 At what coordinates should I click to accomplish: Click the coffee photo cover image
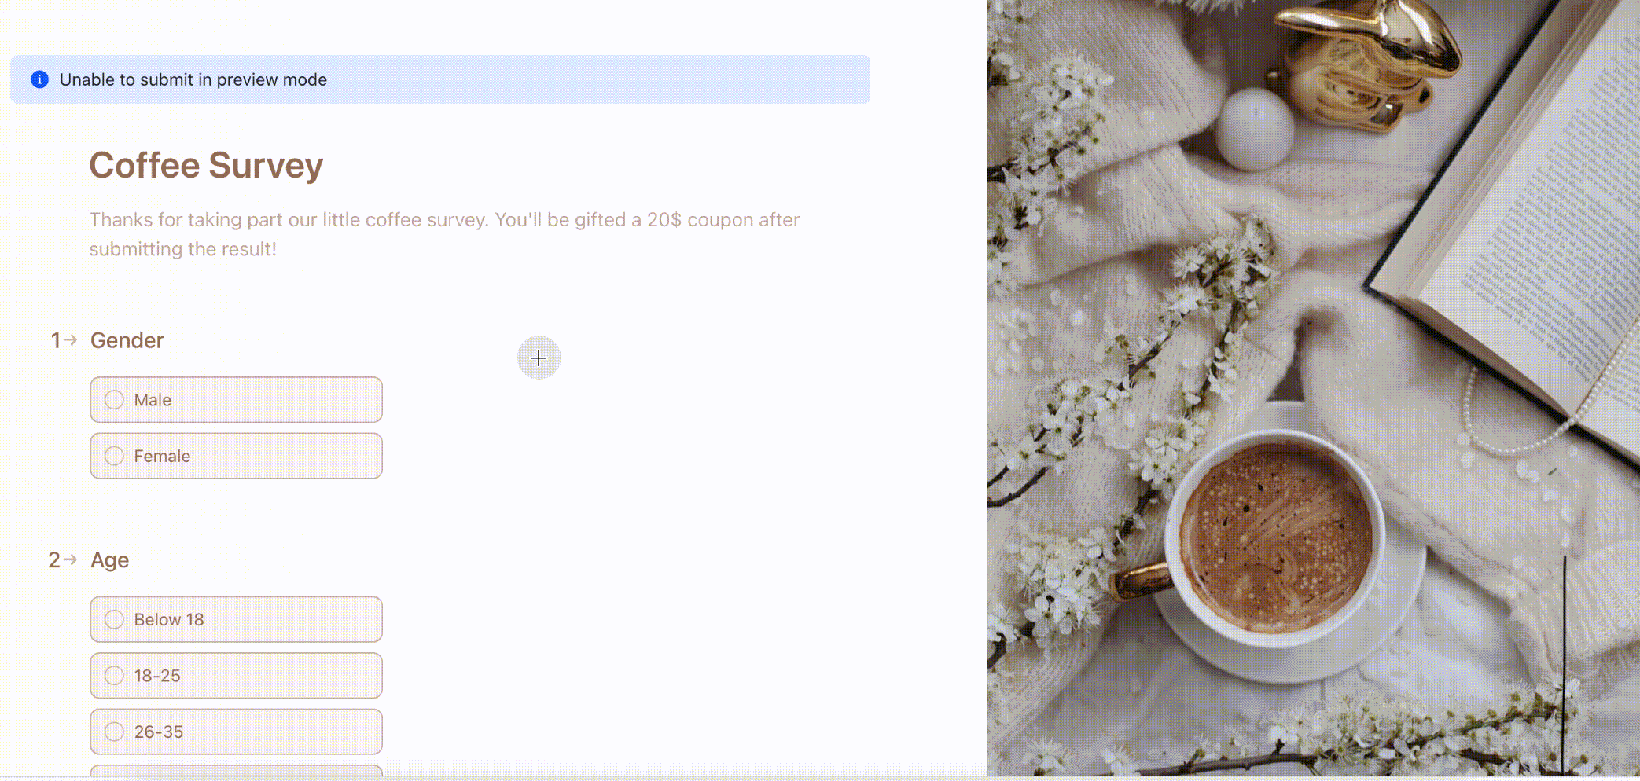click(1313, 388)
